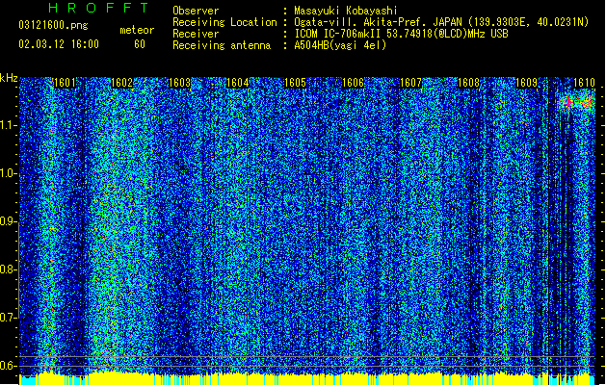Click the 1602 time marker
Screen dimensions: 606x385
[122, 83]
